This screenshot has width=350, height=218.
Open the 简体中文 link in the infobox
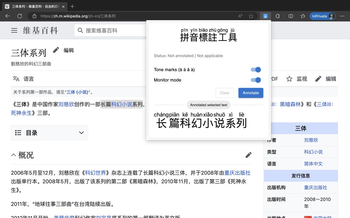pos(313,164)
